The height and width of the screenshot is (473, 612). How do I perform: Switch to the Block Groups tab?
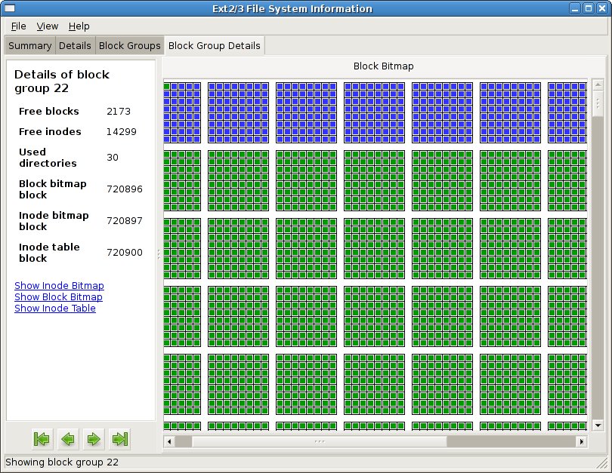pyautogui.click(x=129, y=45)
